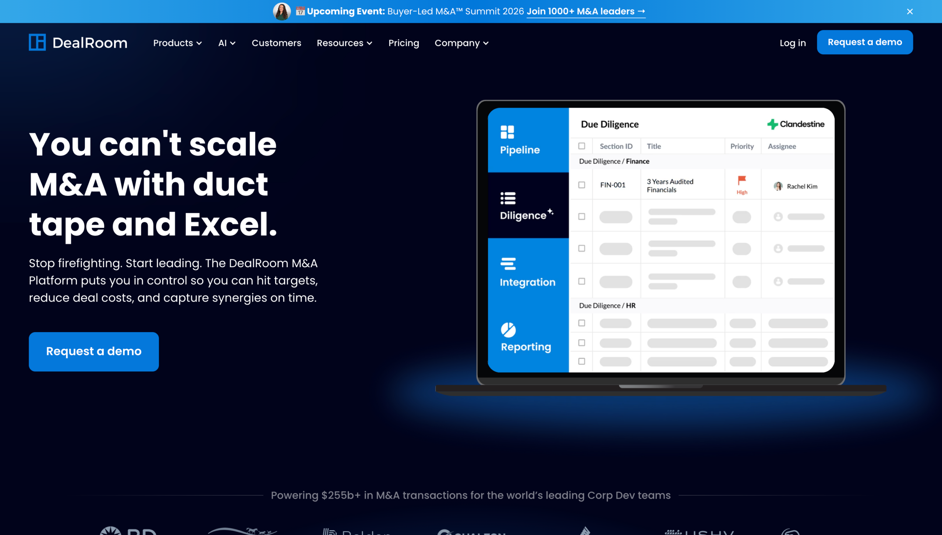Screen dimensions: 942x535
Task: Click the DealRoom logo icon
Action: (x=37, y=42)
